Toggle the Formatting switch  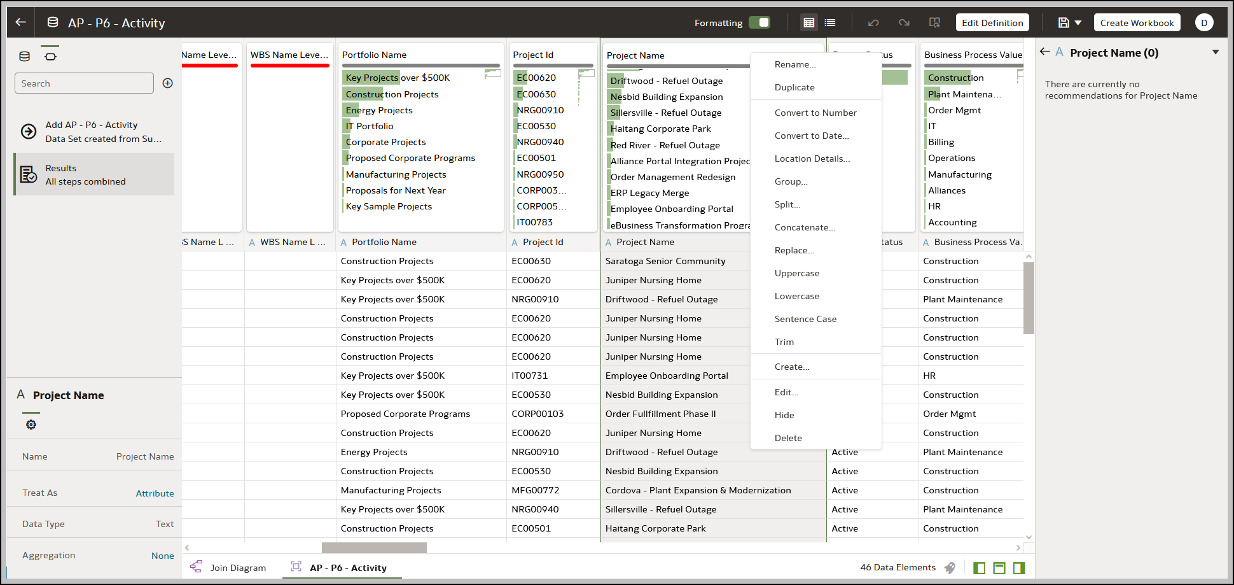(759, 22)
